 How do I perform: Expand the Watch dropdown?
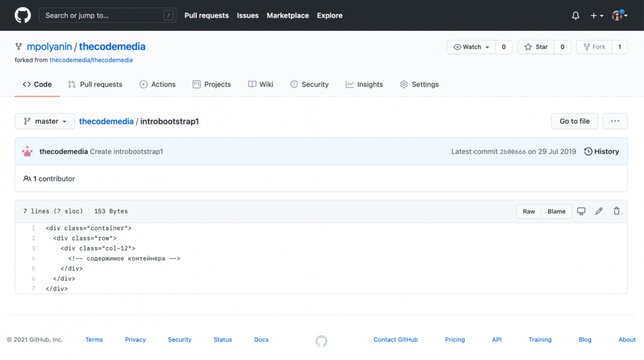[x=471, y=47]
